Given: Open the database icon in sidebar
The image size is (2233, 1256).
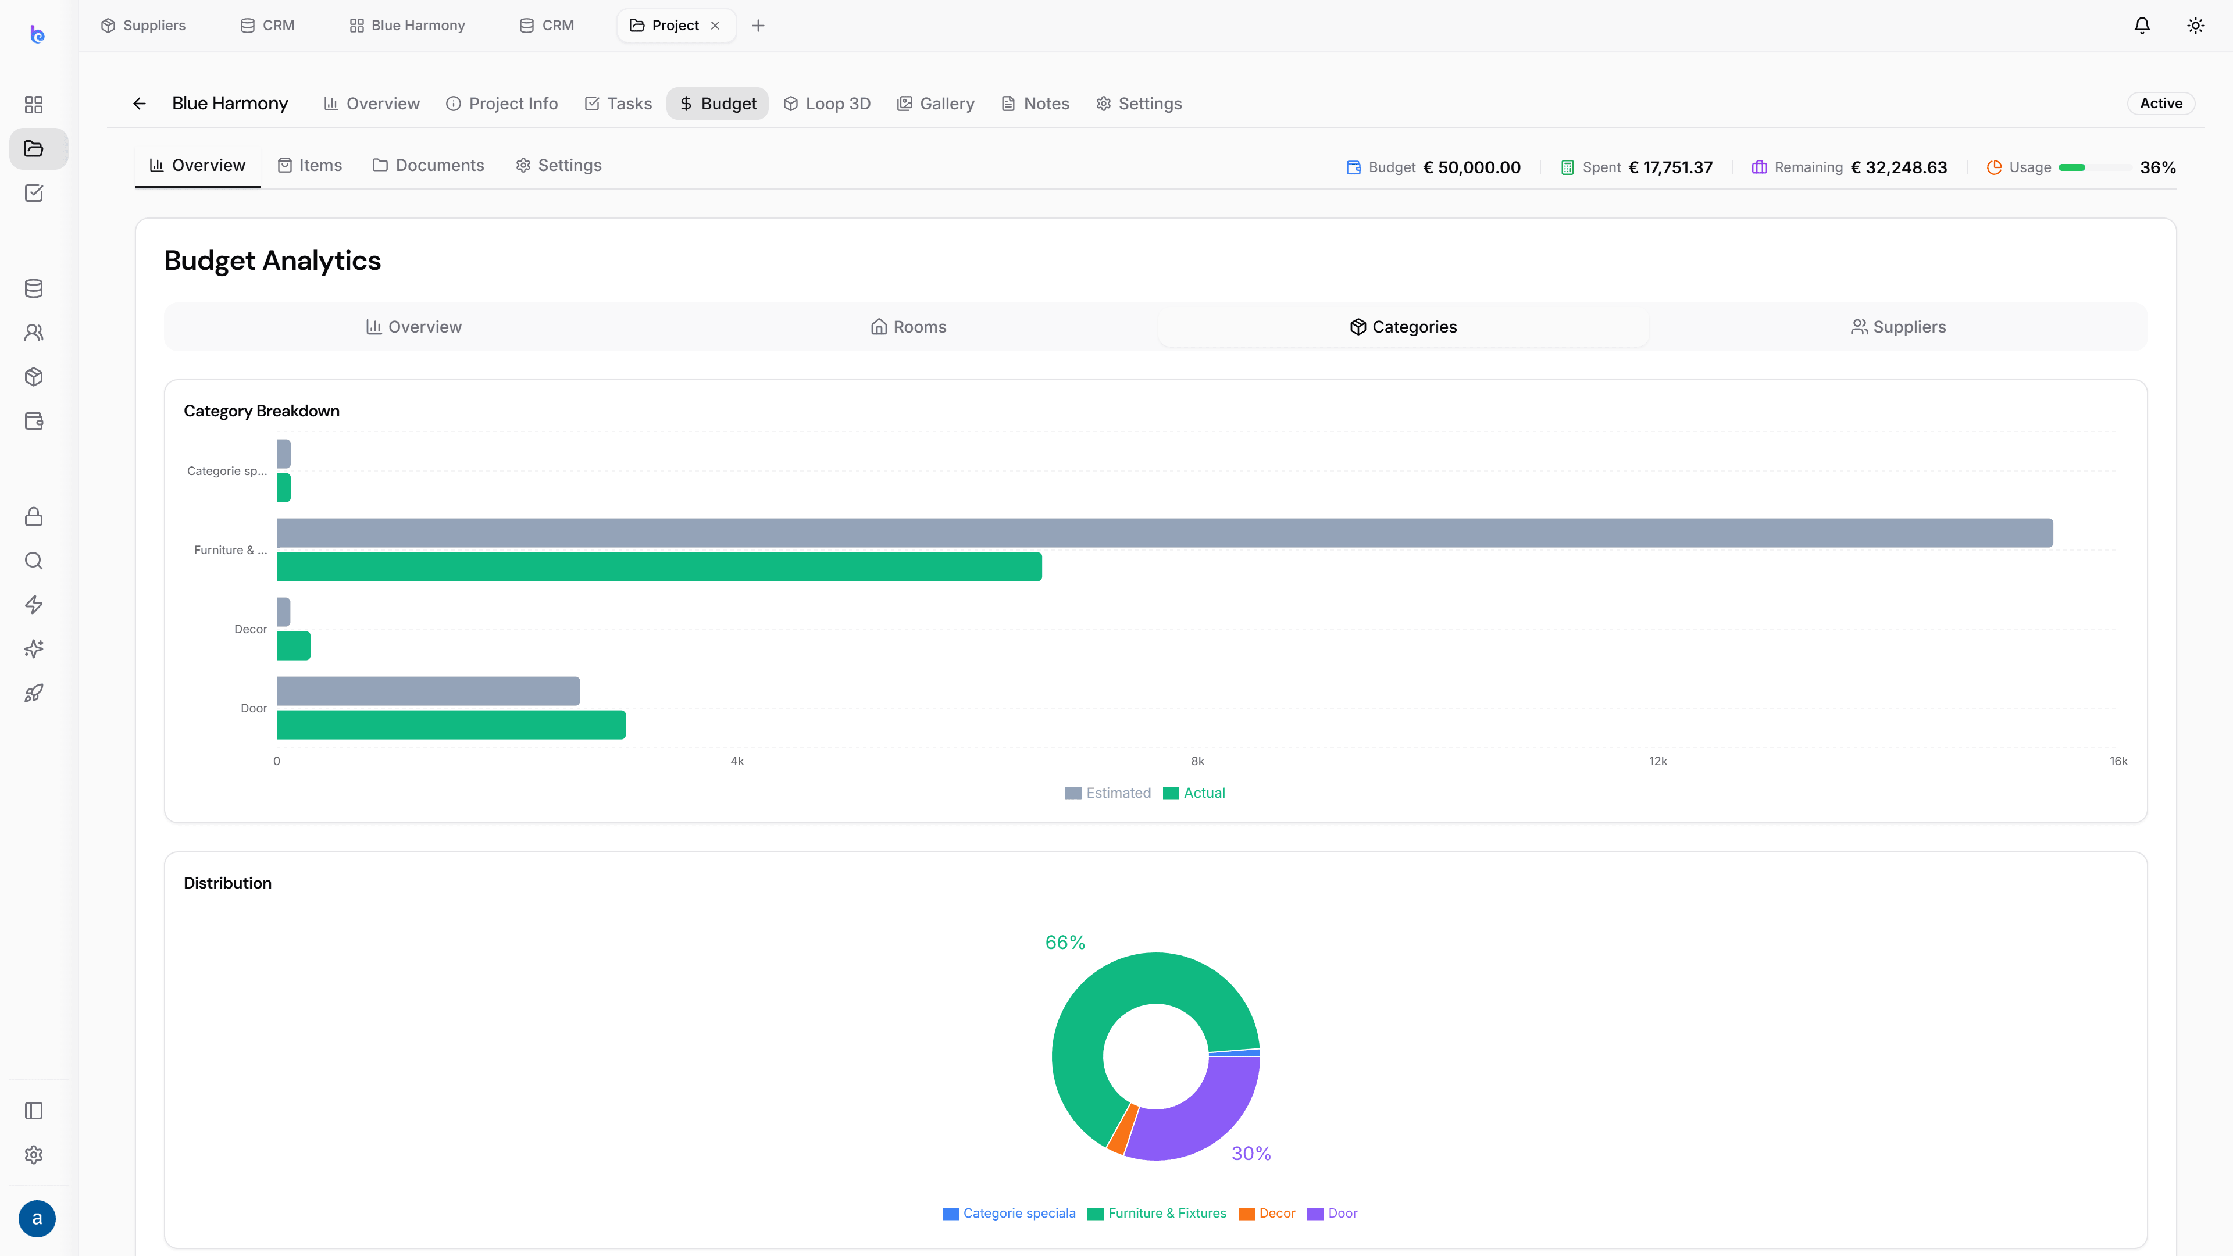Looking at the screenshot, I should pyautogui.click(x=34, y=288).
